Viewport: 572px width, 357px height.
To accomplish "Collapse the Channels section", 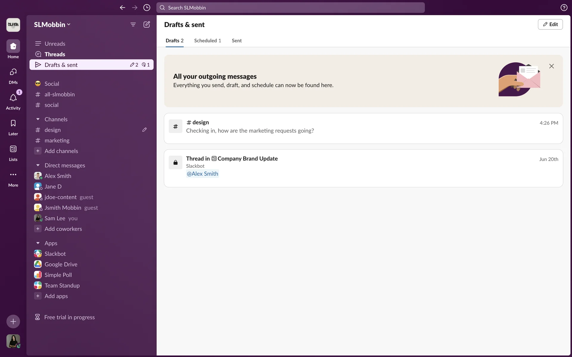I will coord(38,119).
